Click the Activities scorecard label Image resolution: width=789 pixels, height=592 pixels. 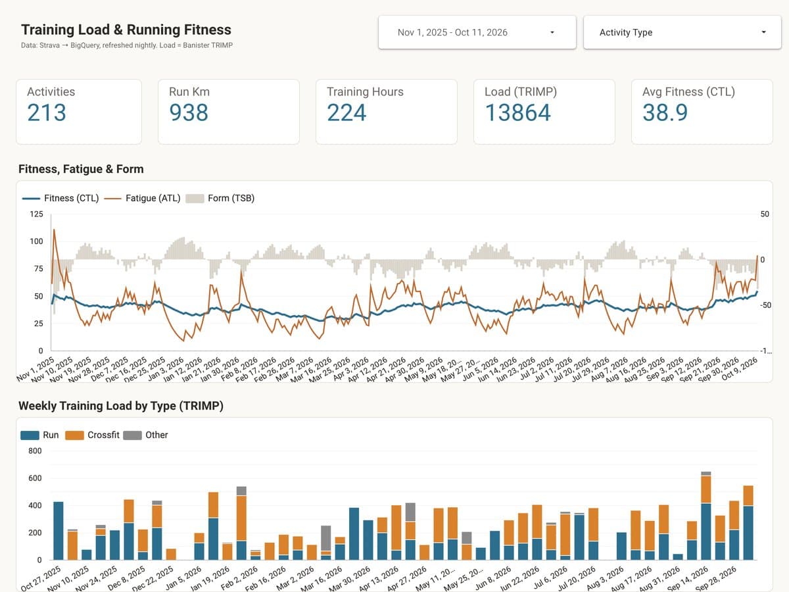click(x=51, y=92)
